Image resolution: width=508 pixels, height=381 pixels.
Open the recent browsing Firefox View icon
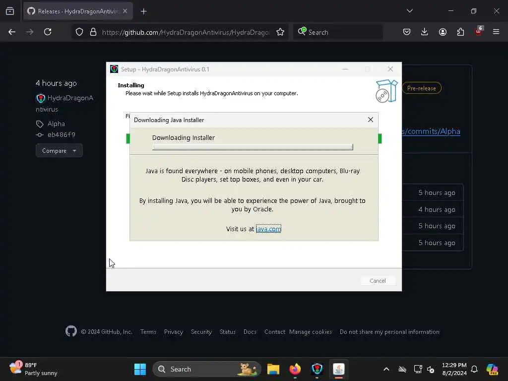pyautogui.click(x=10, y=11)
